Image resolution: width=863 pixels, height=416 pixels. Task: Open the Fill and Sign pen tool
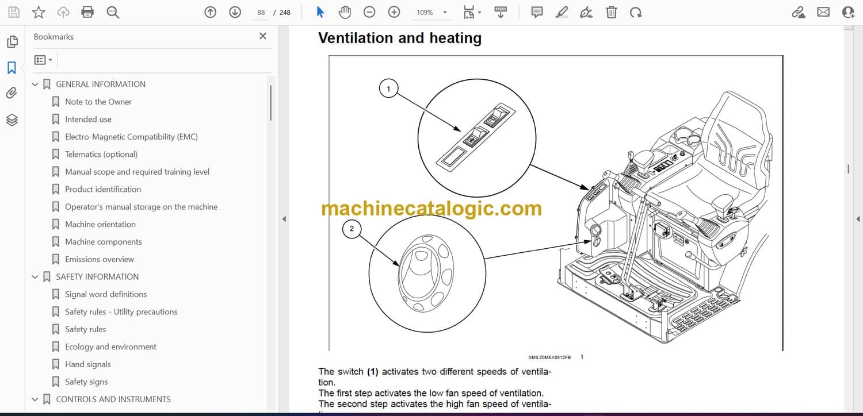pos(586,12)
